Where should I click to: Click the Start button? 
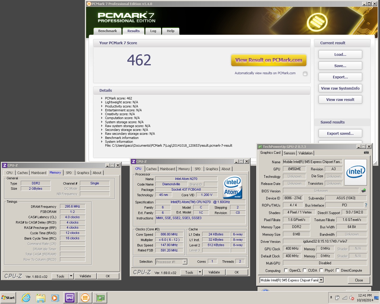(x=8, y=298)
